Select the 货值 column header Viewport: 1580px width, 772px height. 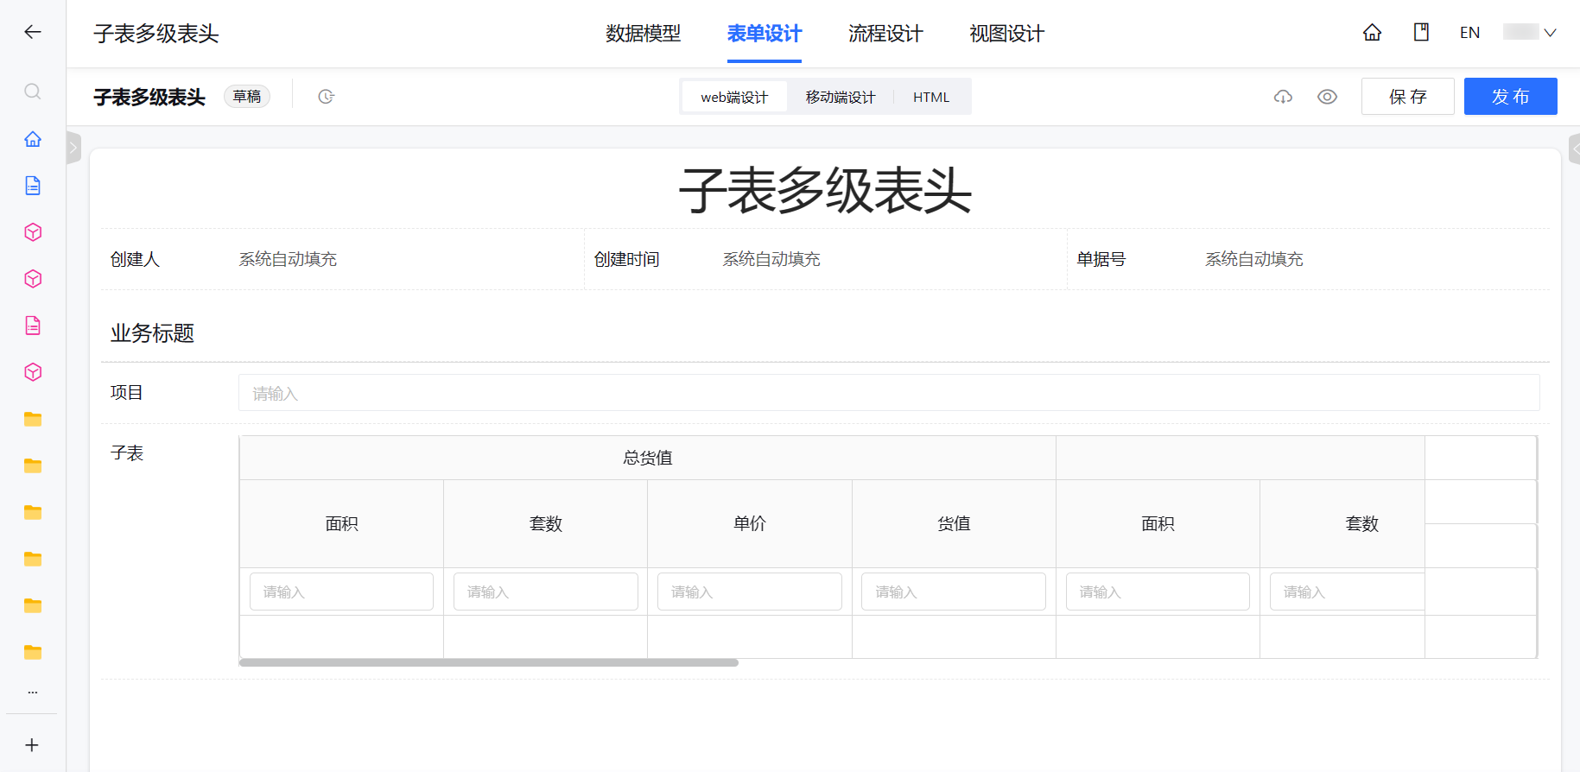pos(954,523)
